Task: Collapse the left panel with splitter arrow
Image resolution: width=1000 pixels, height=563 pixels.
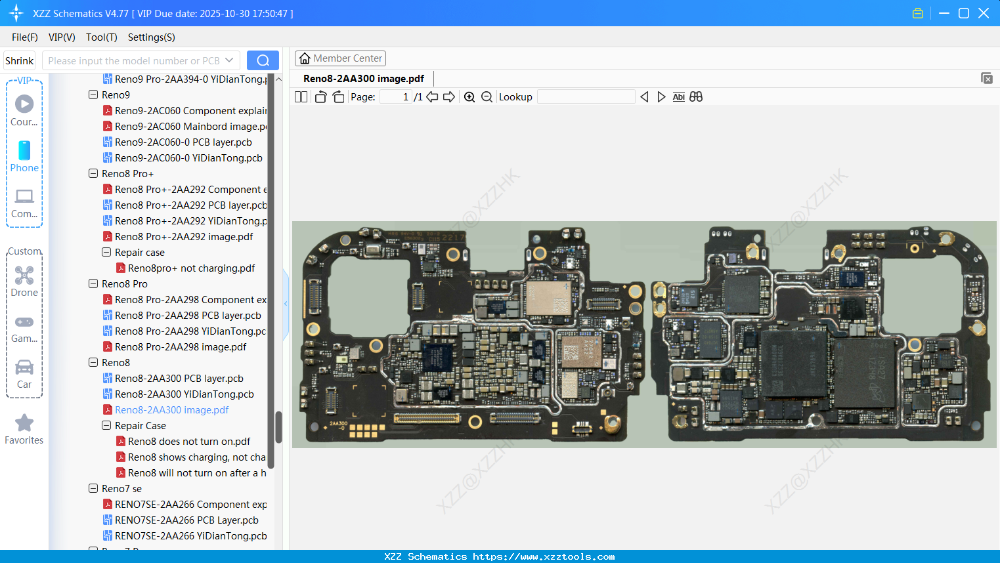Action: 286,304
